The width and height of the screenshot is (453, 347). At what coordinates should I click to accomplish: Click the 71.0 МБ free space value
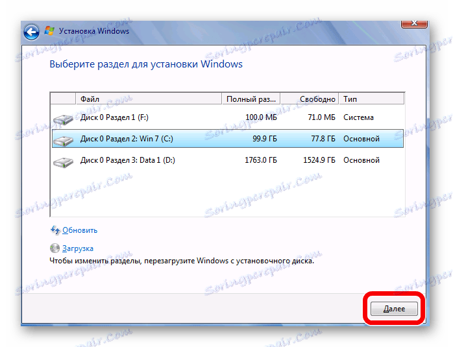coord(321,117)
